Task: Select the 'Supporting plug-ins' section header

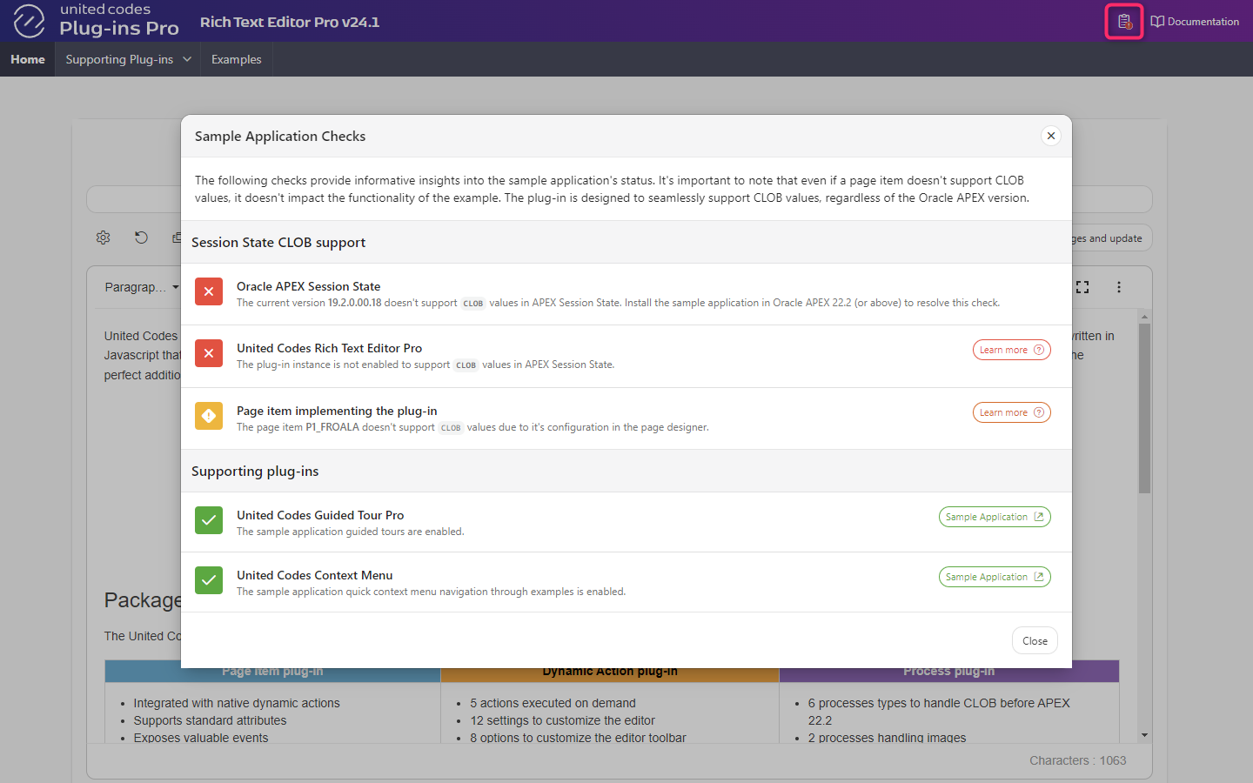Action: click(x=255, y=471)
